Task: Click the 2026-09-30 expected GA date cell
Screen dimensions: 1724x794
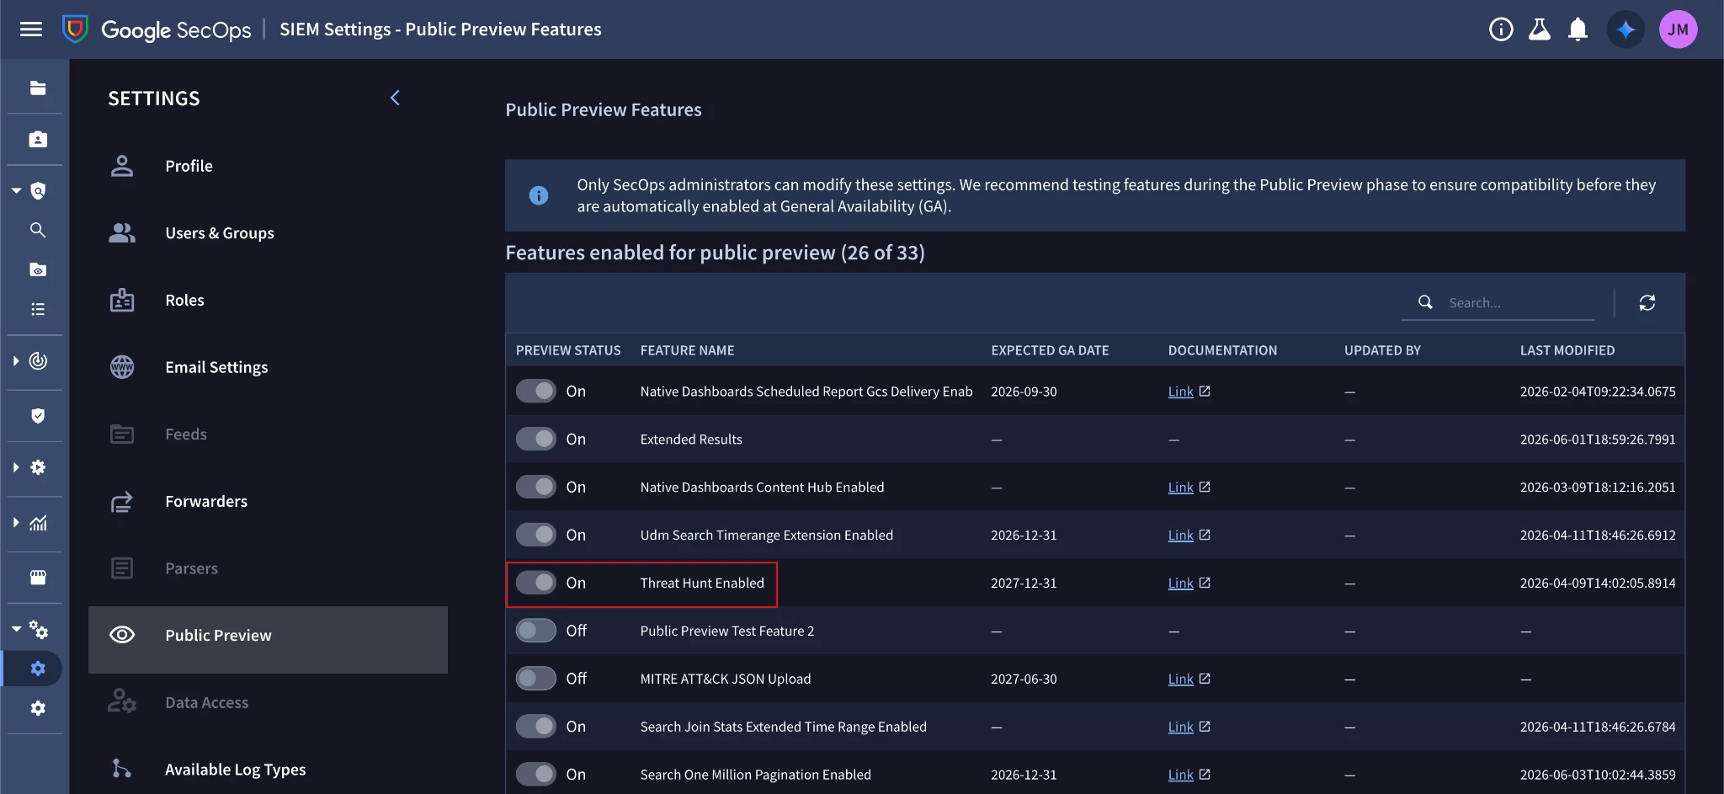Action: (x=1024, y=392)
